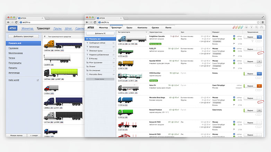The width and height of the screenshot is (271, 152).
Task: Click the blue +2 badge in IVECO EuroStar row
Action: (259, 74)
